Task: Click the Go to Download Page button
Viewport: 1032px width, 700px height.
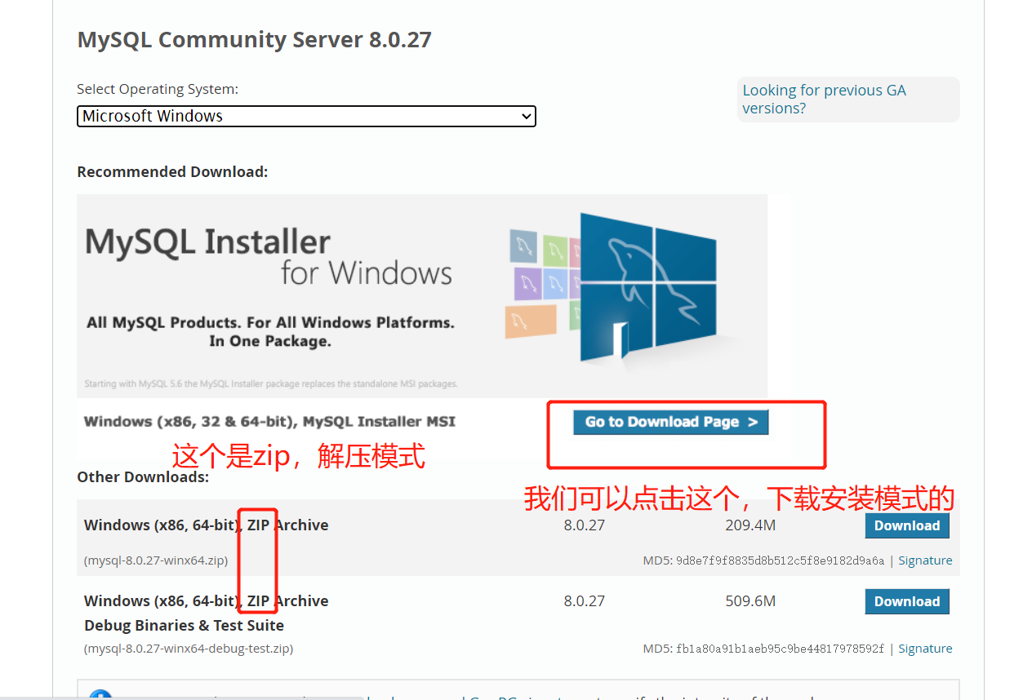Action: pyautogui.click(x=670, y=422)
